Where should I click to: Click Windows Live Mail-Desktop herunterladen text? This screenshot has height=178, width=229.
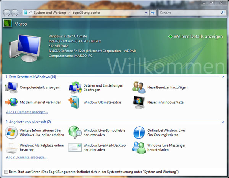[105, 148]
